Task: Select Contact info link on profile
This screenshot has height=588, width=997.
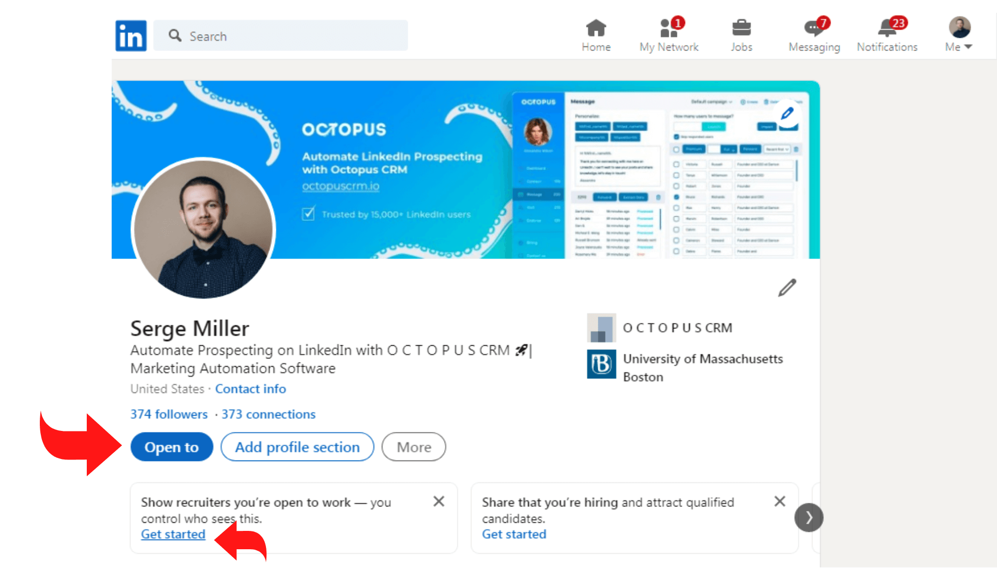Action: coord(250,389)
